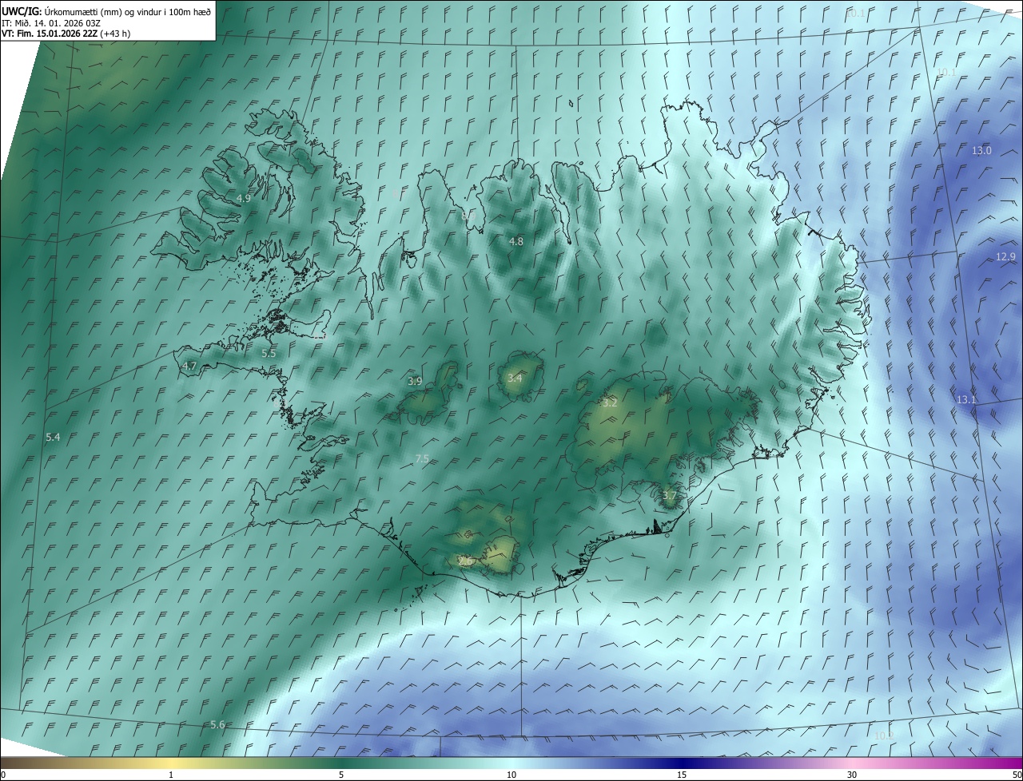Click the 12.9 value label in the east

pos(1005,256)
